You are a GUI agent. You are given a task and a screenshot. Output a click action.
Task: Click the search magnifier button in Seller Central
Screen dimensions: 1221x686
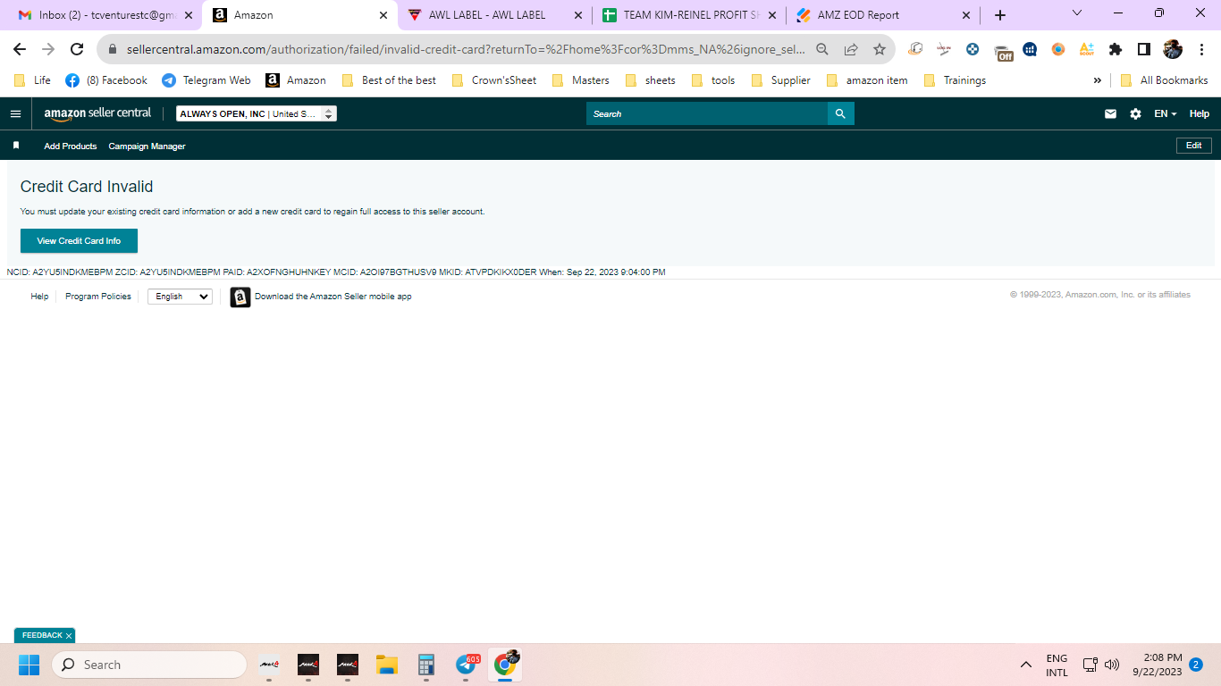[x=840, y=113]
